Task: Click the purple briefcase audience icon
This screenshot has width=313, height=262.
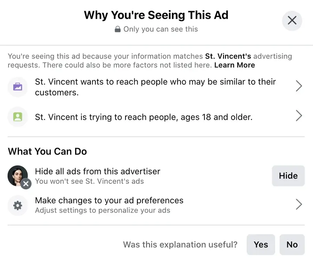Action: coord(17,87)
